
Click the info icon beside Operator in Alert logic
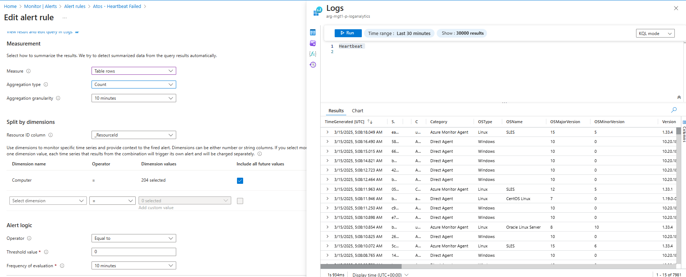point(29,238)
